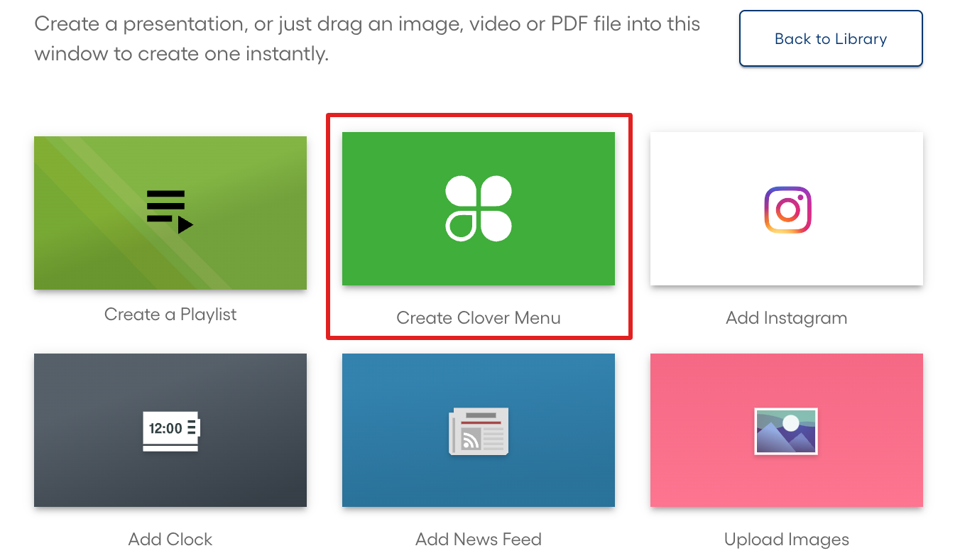The image size is (960, 558).
Task: Select the playlist icon on the green tile
Action: click(170, 208)
